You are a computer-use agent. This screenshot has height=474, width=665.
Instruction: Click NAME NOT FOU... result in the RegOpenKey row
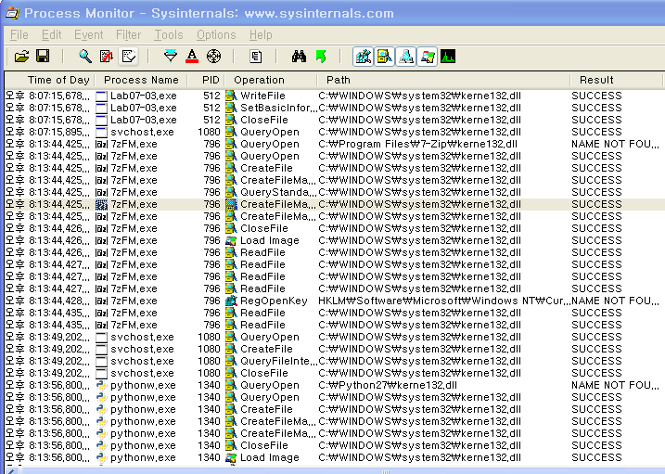615,301
